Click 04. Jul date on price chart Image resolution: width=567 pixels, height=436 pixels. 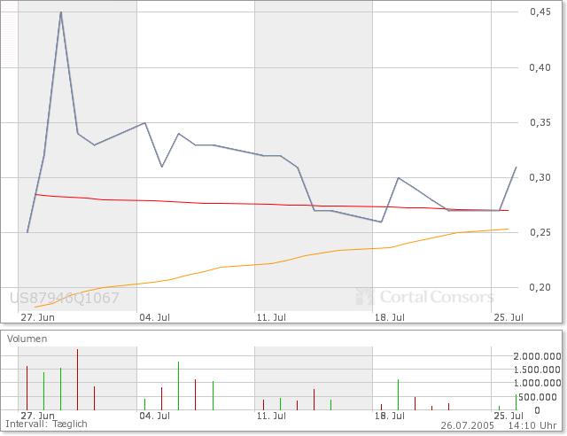[x=155, y=317]
